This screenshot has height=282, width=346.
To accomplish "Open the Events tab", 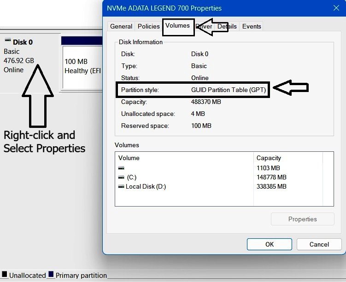I will pos(252,26).
